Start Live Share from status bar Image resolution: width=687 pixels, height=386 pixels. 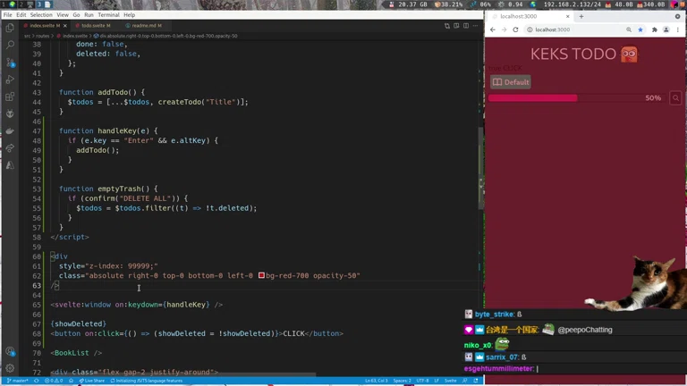point(91,381)
